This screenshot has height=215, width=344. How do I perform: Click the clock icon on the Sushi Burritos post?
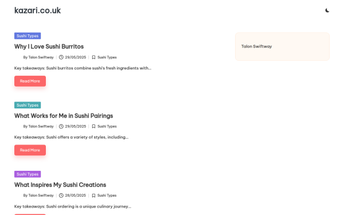pyautogui.click(x=61, y=57)
